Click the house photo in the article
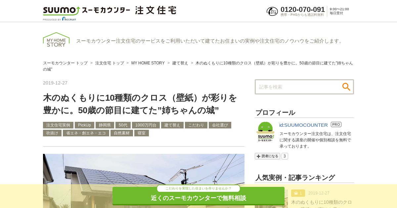This screenshot has height=208, width=397. coord(144,181)
